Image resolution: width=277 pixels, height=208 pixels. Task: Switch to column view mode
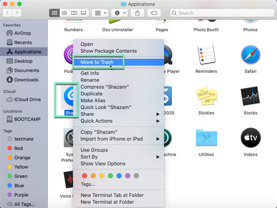pyautogui.click(x=74, y=13)
